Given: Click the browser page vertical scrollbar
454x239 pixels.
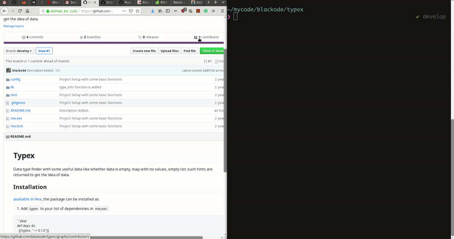Looking at the screenshot, I should [x=225, y=110].
